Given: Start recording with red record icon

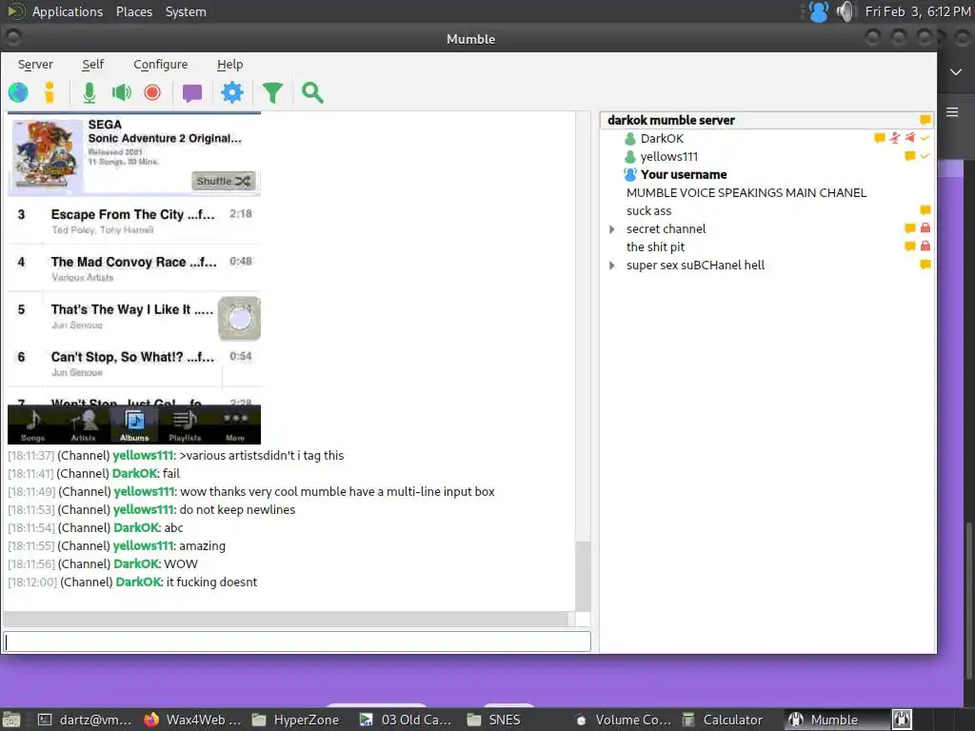Looking at the screenshot, I should [152, 92].
